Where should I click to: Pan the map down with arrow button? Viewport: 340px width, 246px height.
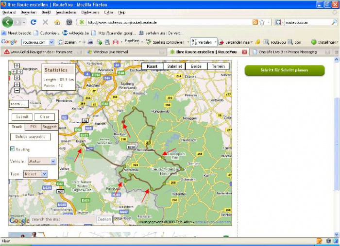(17, 77)
